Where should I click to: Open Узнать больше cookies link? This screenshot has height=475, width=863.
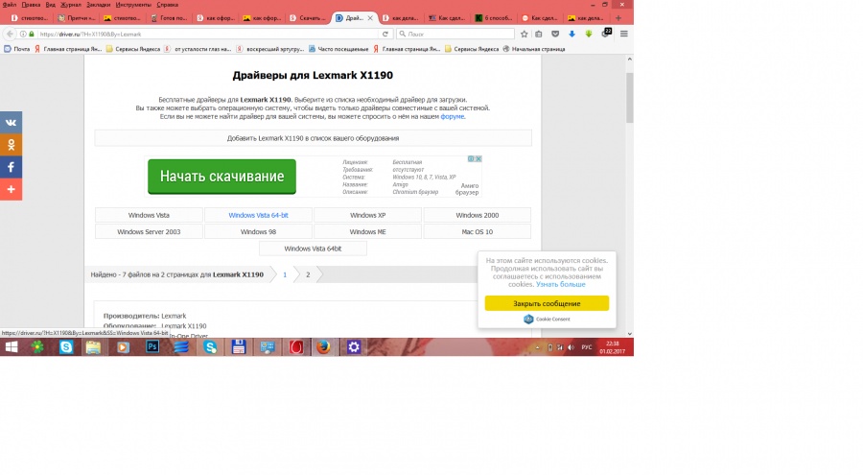point(560,284)
